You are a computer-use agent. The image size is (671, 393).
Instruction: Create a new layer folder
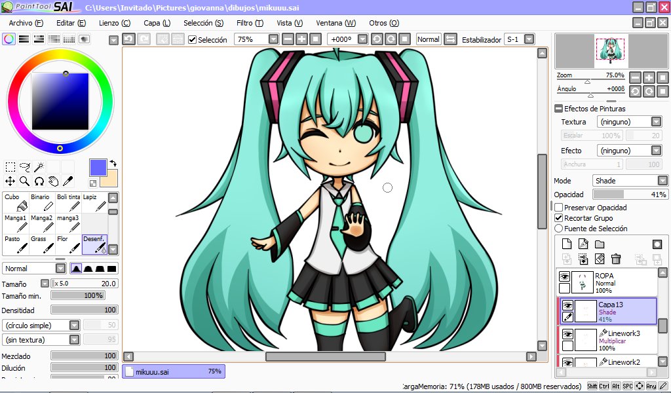600,244
